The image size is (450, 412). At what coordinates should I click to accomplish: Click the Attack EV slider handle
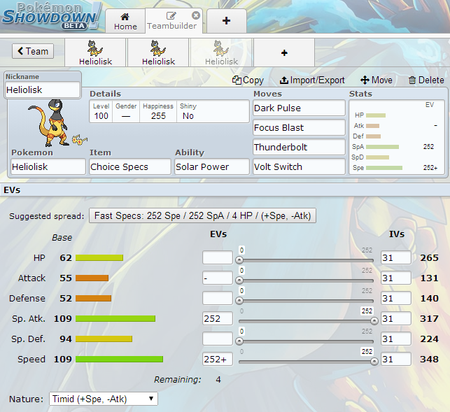click(239, 280)
